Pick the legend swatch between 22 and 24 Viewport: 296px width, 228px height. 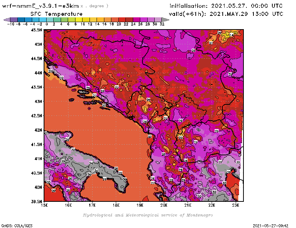[129, 20]
